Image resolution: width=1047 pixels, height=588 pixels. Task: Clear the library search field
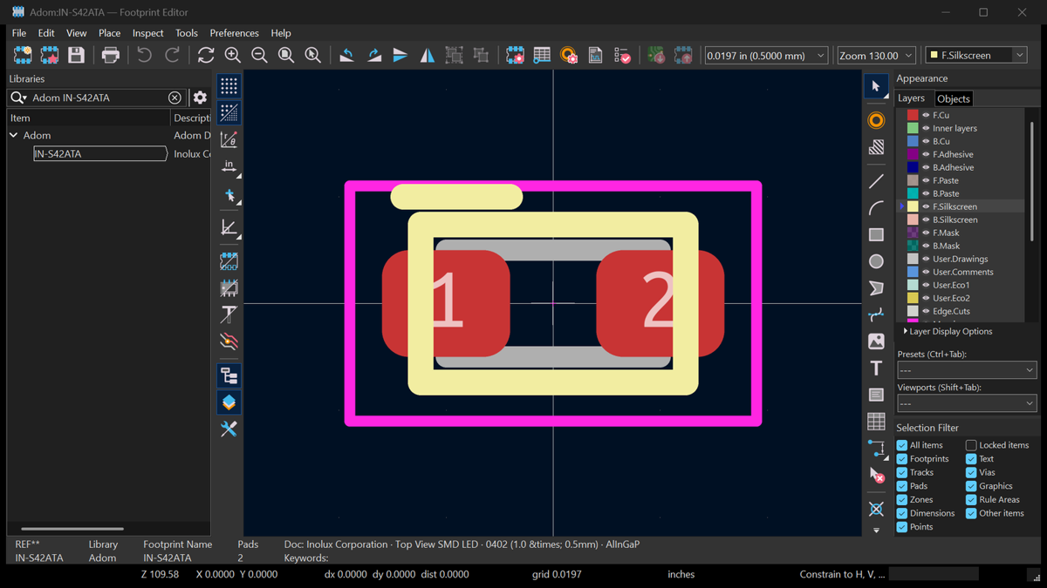[x=174, y=98]
